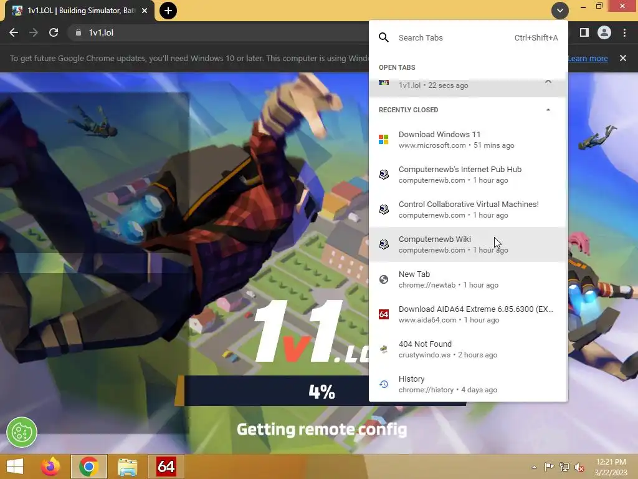Click the back navigation arrow

pos(14,32)
